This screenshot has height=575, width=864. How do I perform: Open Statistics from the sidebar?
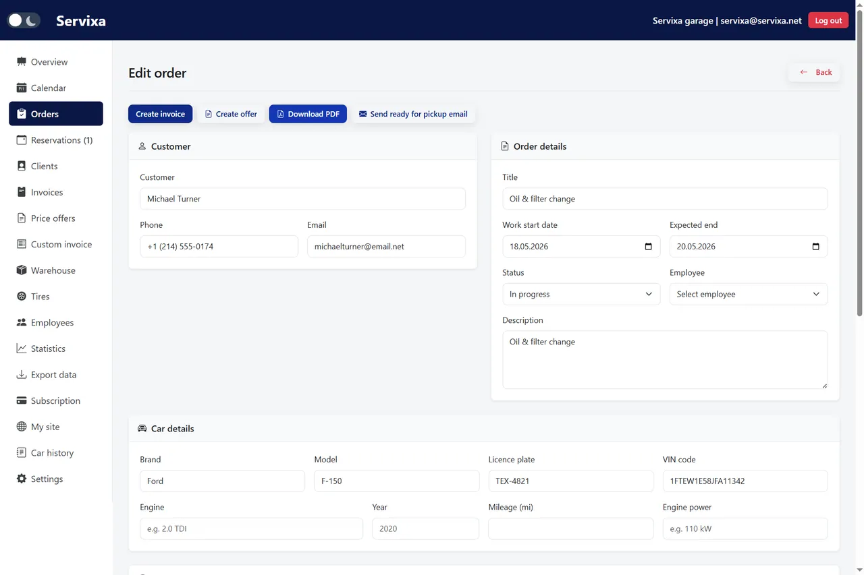56,349
